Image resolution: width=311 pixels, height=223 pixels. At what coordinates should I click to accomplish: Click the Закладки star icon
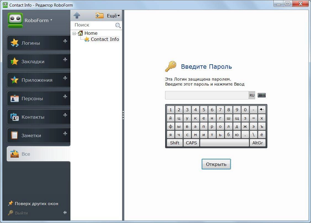tap(14, 61)
